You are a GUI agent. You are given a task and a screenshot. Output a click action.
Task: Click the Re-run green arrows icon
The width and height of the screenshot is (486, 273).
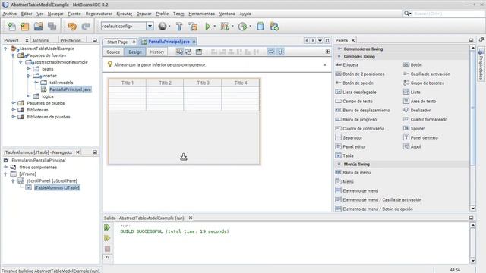pos(107,227)
